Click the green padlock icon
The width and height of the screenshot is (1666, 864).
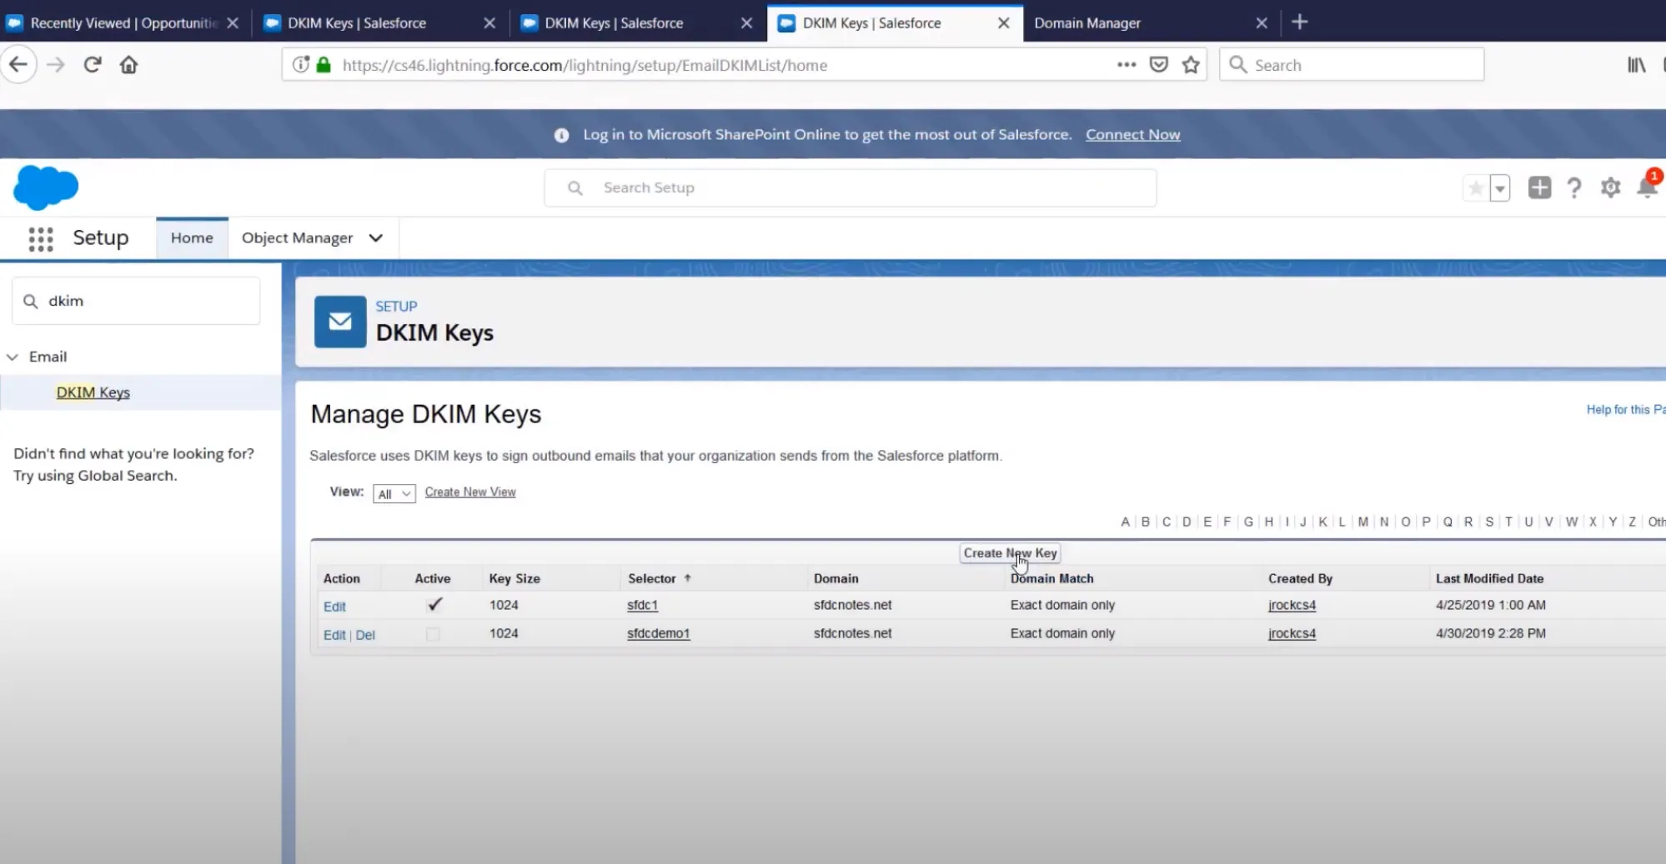(x=324, y=65)
